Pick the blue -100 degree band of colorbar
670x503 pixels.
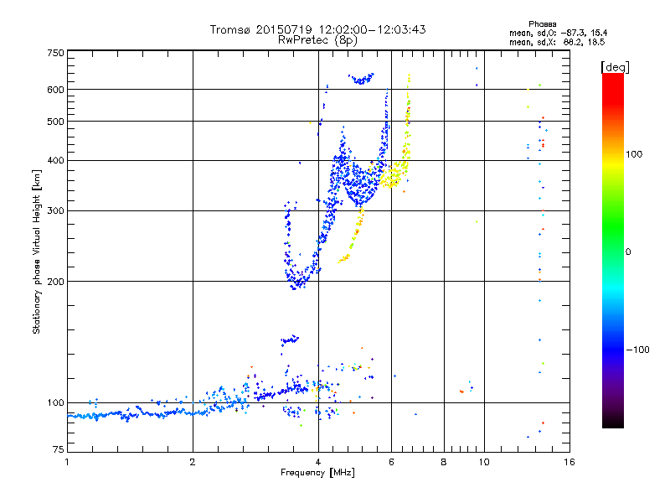click(x=613, y=350)
